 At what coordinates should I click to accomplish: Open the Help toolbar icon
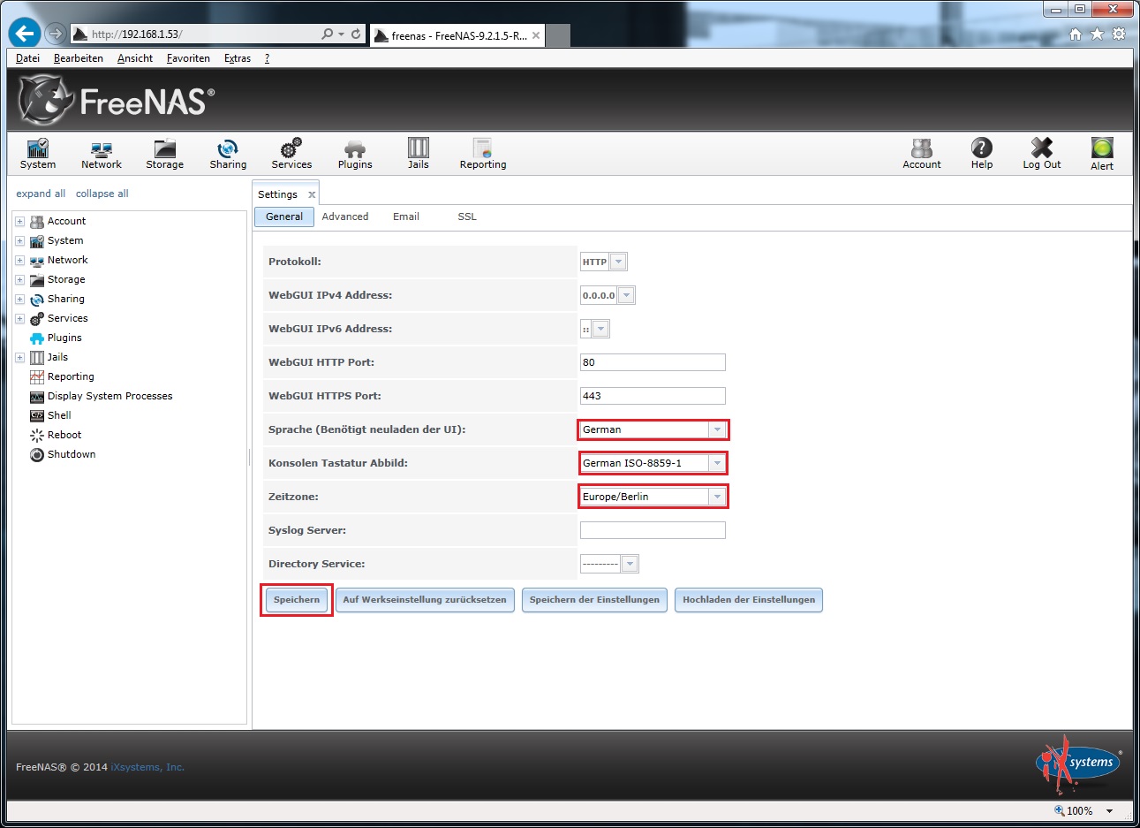982,153
